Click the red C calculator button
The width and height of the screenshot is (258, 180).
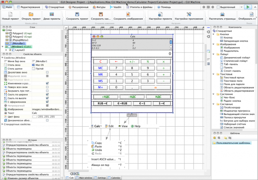[100, 62]
